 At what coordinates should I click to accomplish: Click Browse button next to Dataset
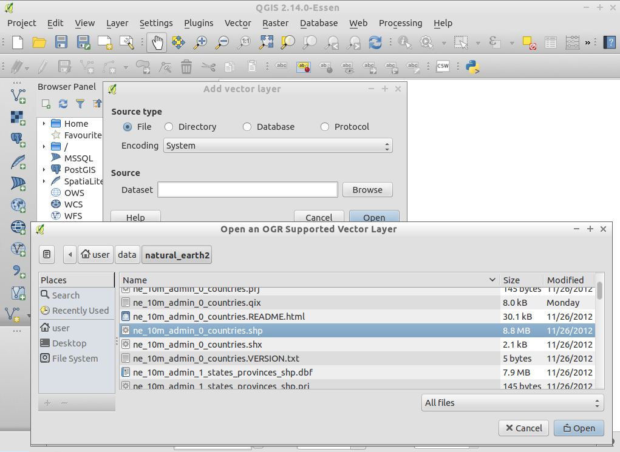[x=367, y=190]
